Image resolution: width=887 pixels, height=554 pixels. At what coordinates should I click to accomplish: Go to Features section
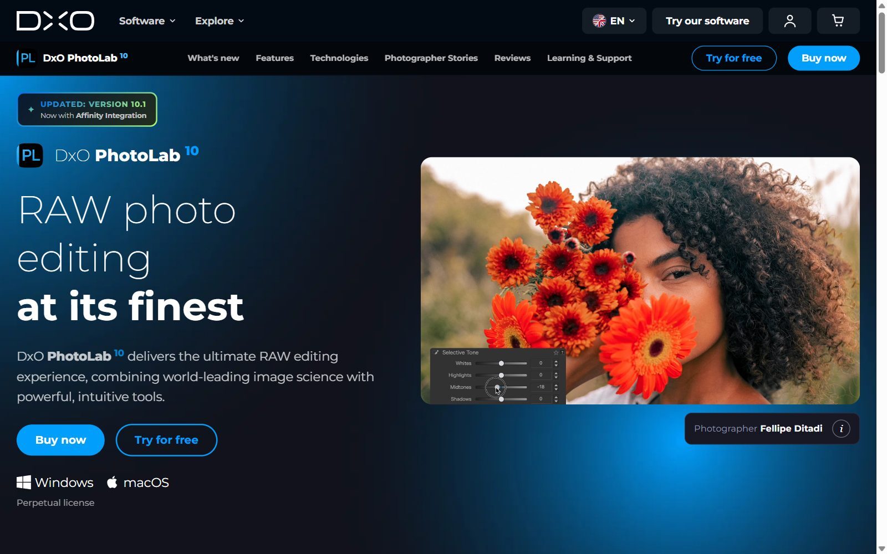pyautogui.click(x=274, y=58)
